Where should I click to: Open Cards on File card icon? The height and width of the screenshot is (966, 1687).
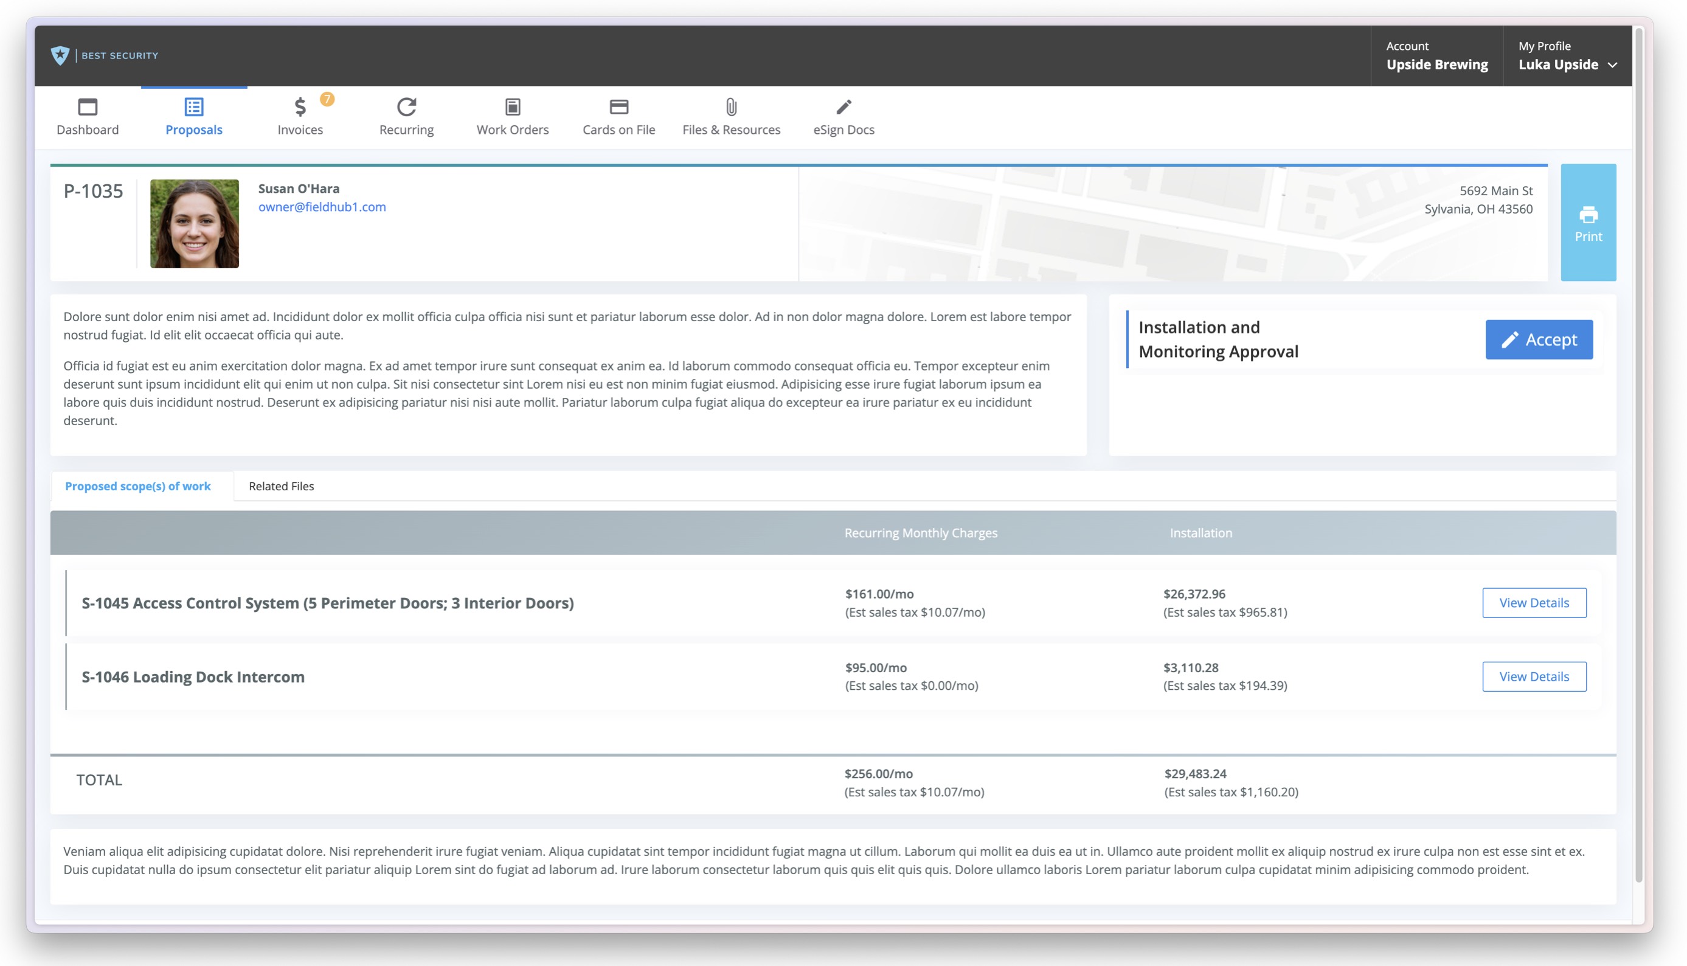point(618,107)
